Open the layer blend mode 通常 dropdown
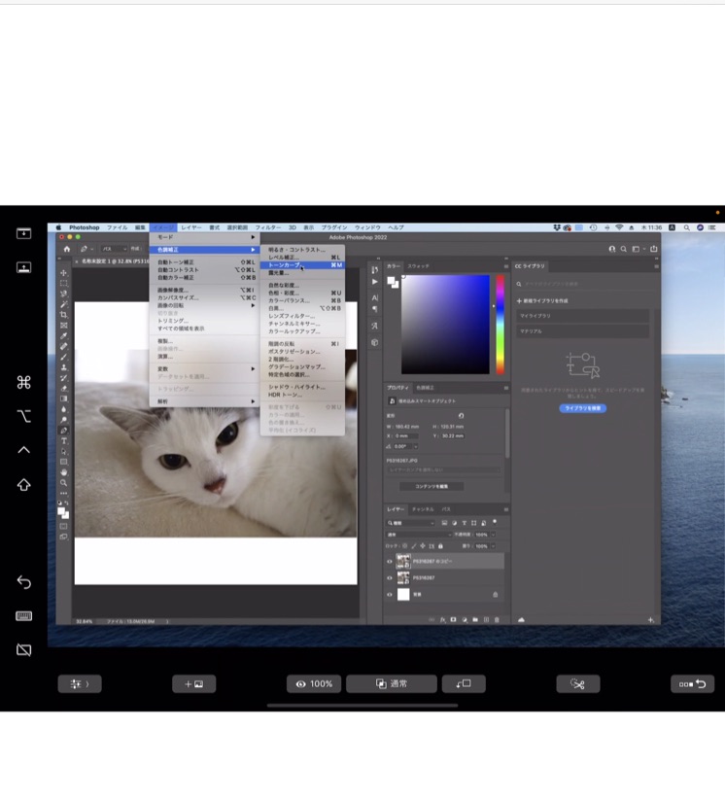 click(418, 535)
